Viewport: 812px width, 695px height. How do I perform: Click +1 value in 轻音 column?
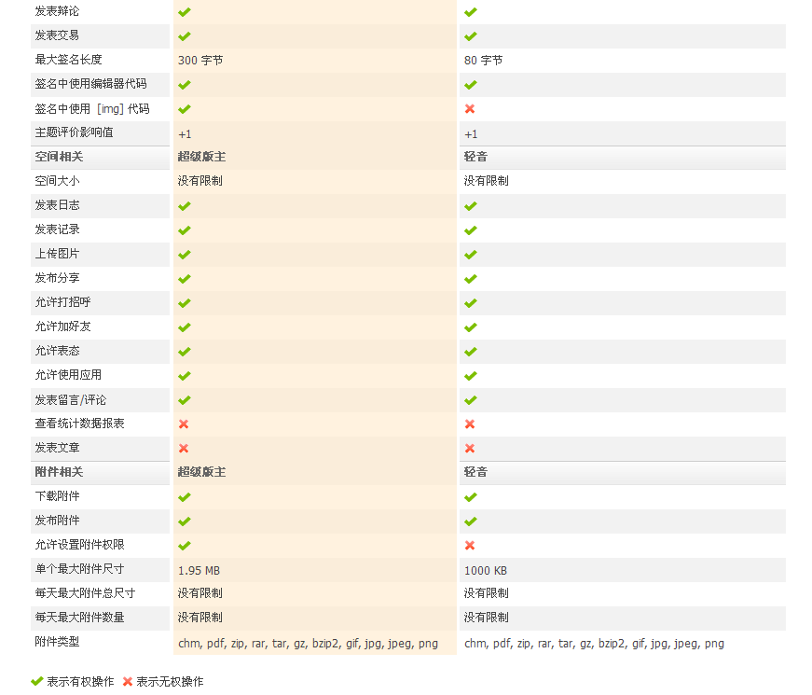[x=471, y=134]
